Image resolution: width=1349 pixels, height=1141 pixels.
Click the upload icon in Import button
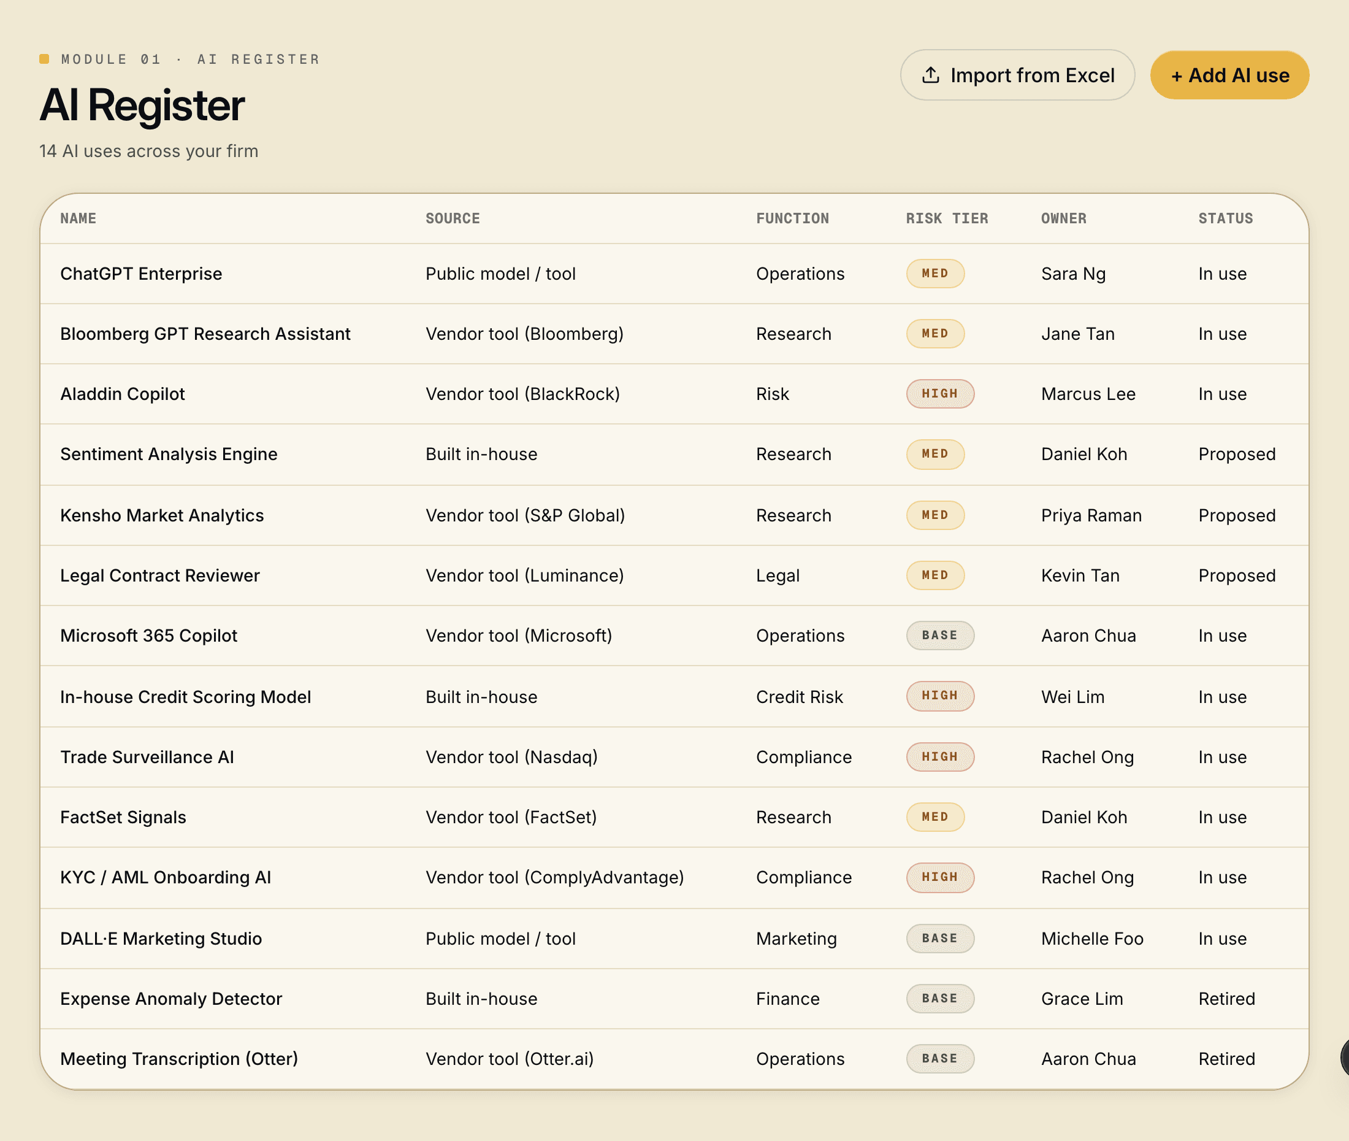930,75
